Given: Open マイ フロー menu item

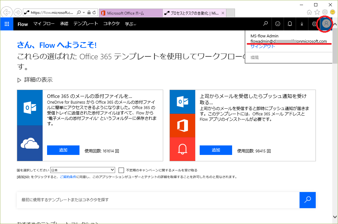Looking at the screenshot, I should [44, 24].
